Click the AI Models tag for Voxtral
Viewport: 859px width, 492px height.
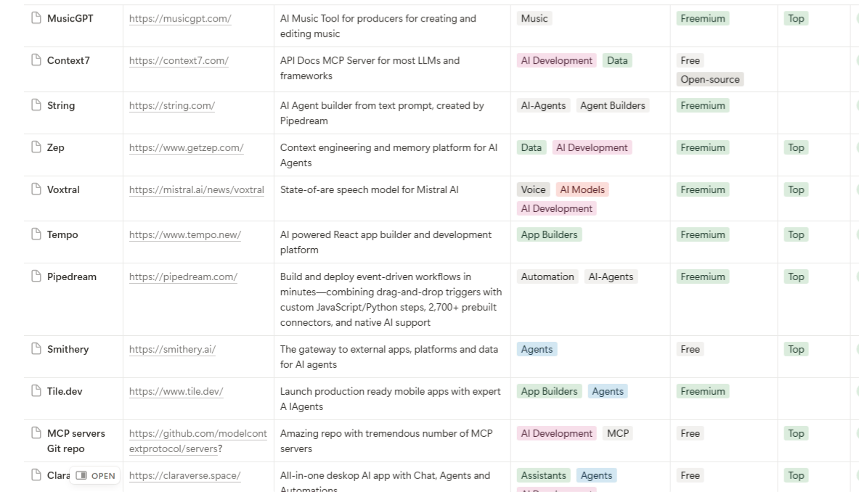pyautogui.click(x=582, y=190)
